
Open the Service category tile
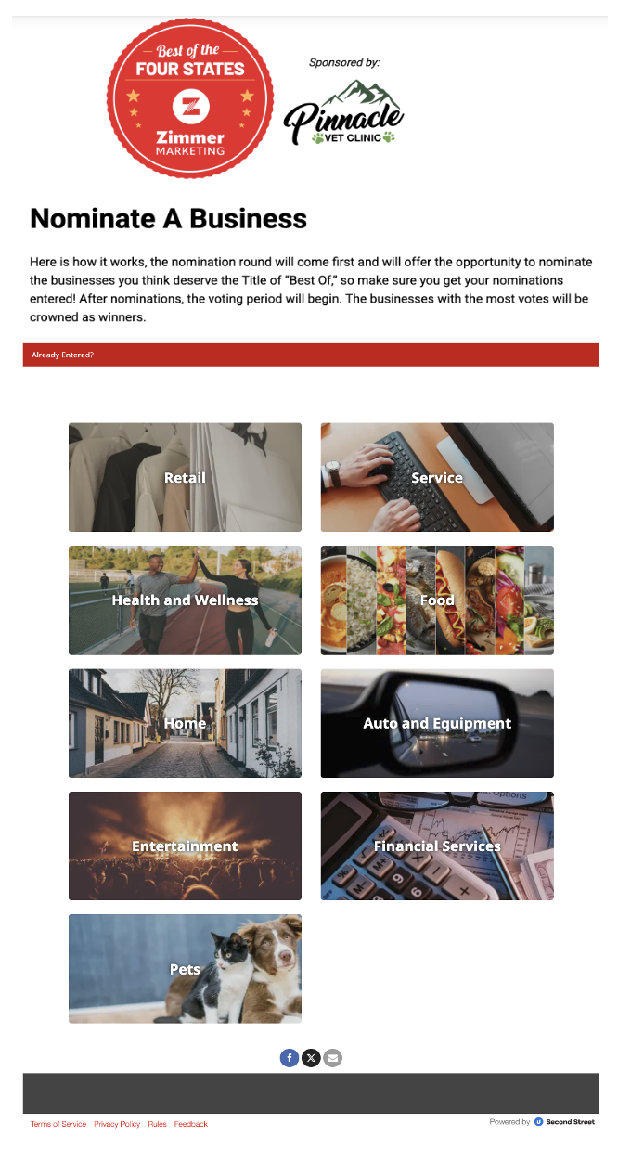[437, 477]
